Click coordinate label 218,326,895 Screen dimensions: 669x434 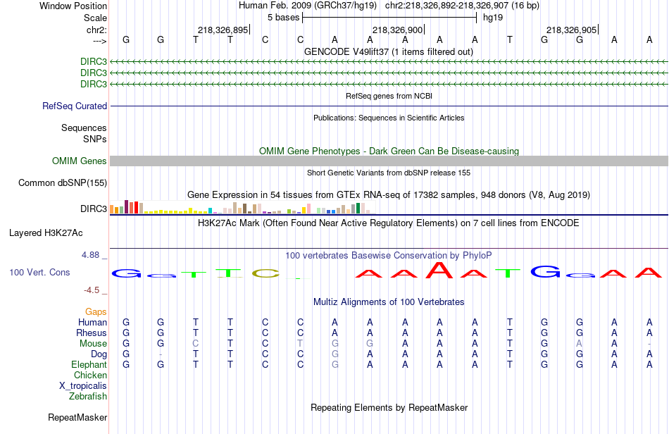[x=223, y=30]
